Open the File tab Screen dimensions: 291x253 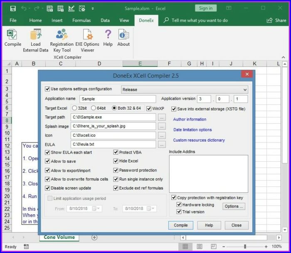click(13, 20)
